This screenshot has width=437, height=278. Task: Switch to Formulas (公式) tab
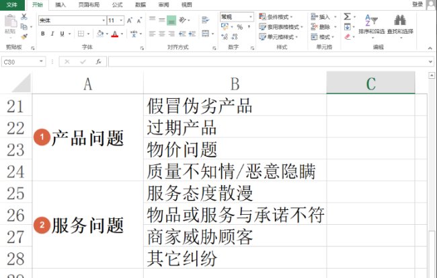click(x=117, y=5)
